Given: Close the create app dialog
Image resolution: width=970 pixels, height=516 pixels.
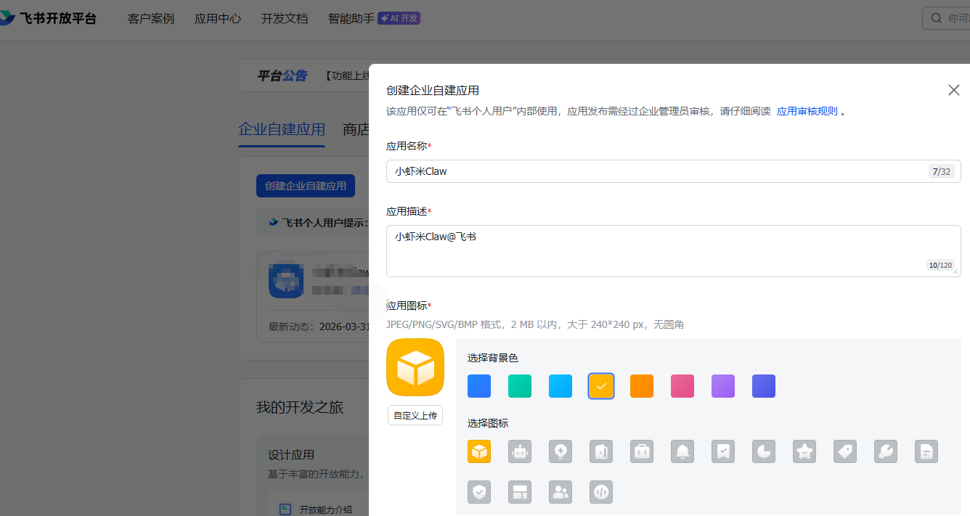Looking at the screenshot, I should pyautogui.click(x=954, y=90).
